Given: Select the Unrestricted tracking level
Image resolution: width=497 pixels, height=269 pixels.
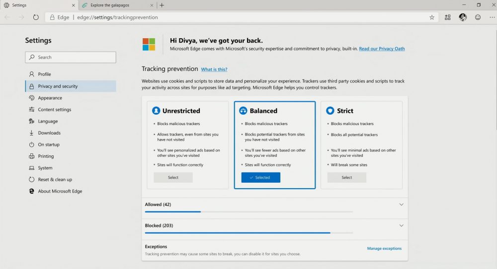Looking at the screenshot, I should pyautogui.click(x=173, y=177).
